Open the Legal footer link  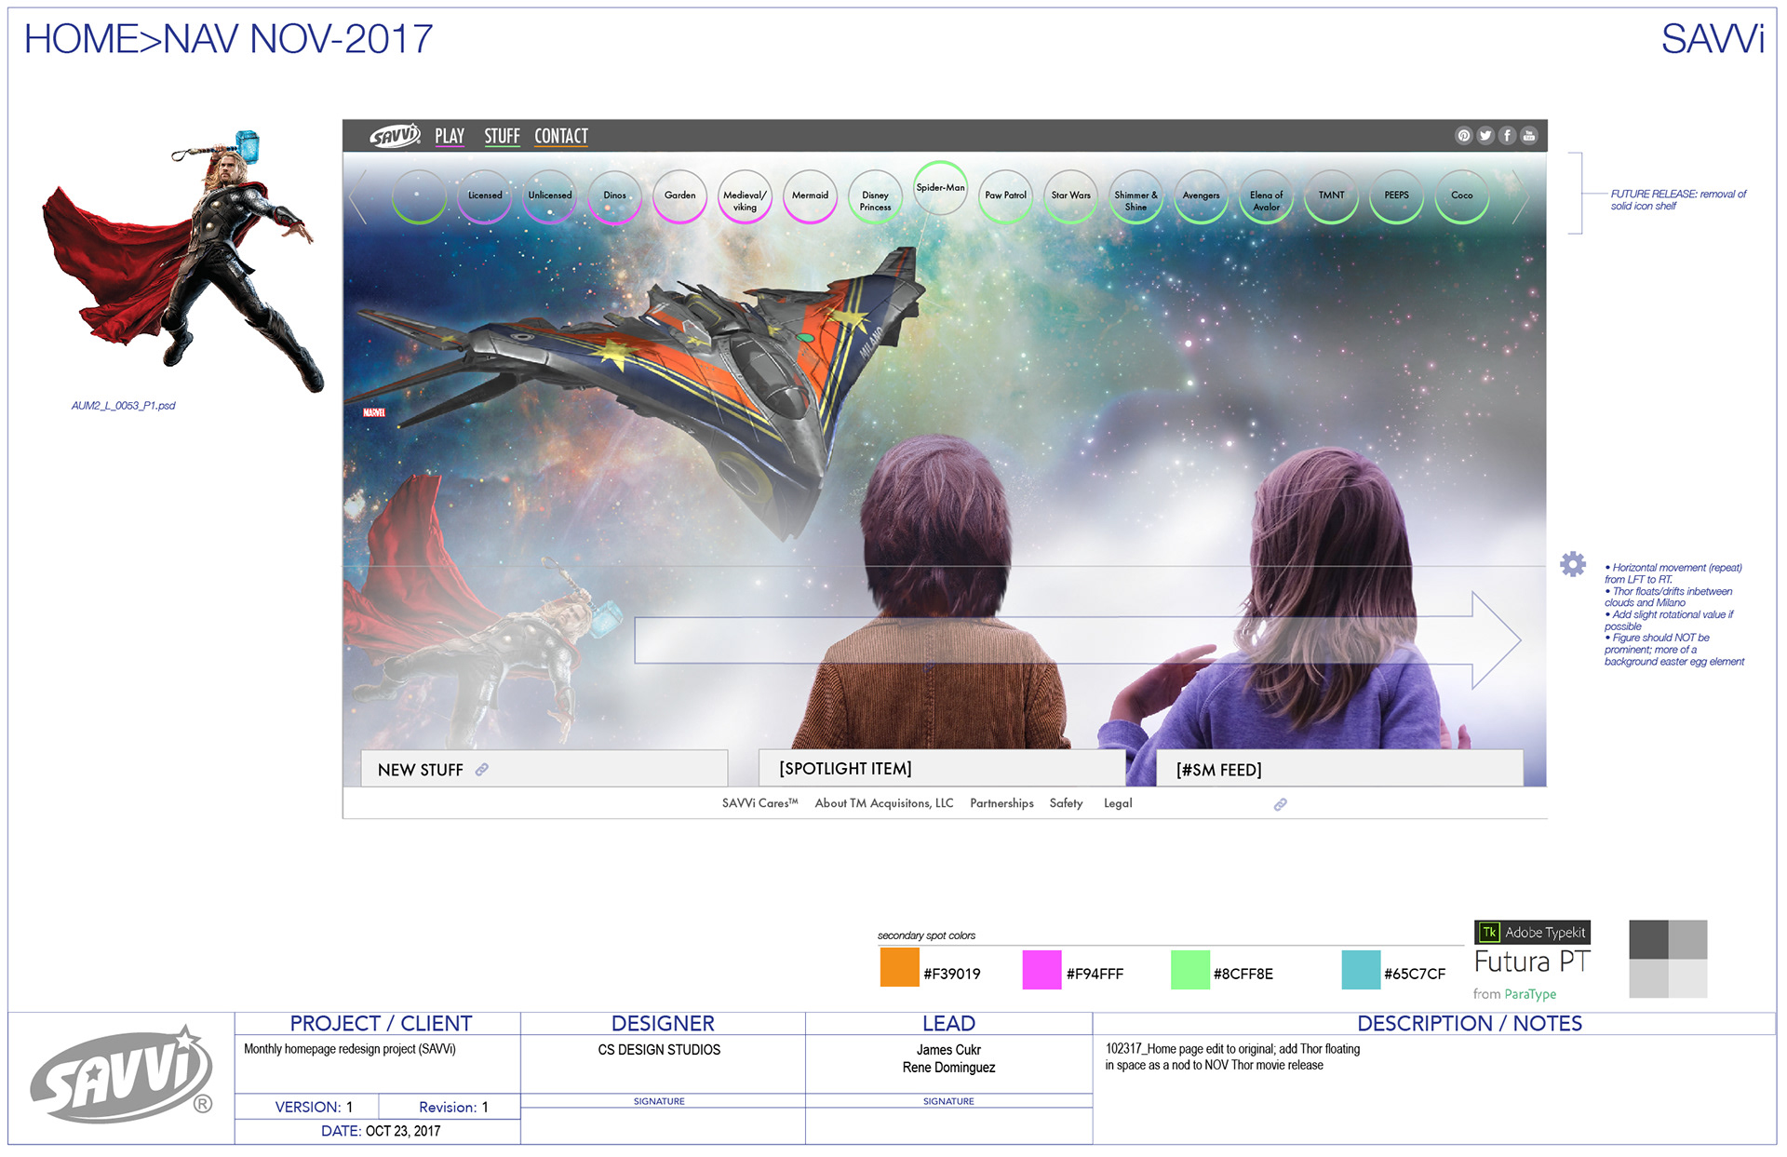point(1118,803)
